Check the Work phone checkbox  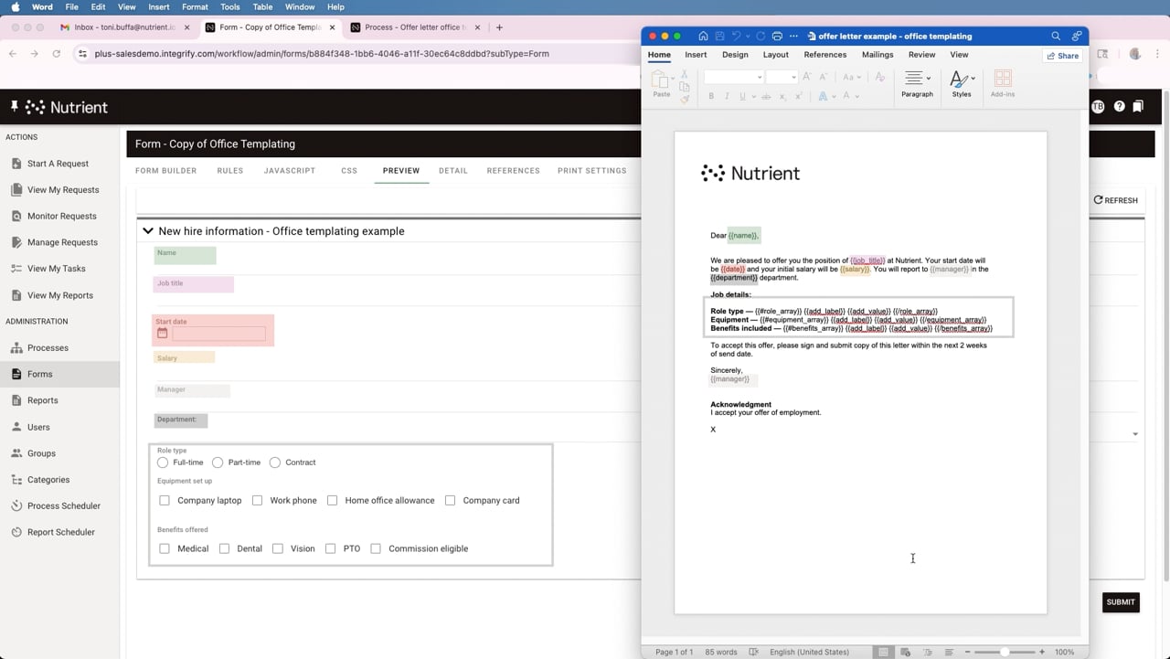tap(257, 501)
